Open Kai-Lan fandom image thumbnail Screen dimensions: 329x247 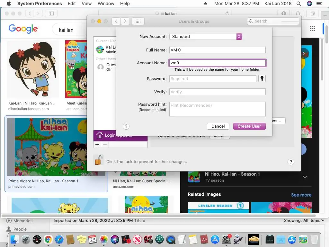[33, 69]
